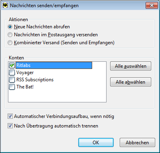Screen dimensions: 160x153
Task: Toggle Automatischer Verbindungsaufbau, wenn nötig checkbox
Action: [x=10, y=116]
